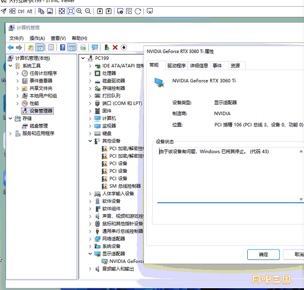Click the status box scroll up arrow
Image resolution: width=304 pixels, height=290 pixels.
(301, 151)
